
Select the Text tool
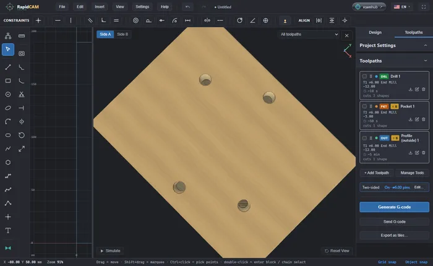[x=8, y=230]
